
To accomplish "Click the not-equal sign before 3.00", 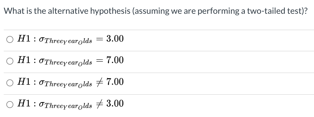I will click(x=99, y=104).
